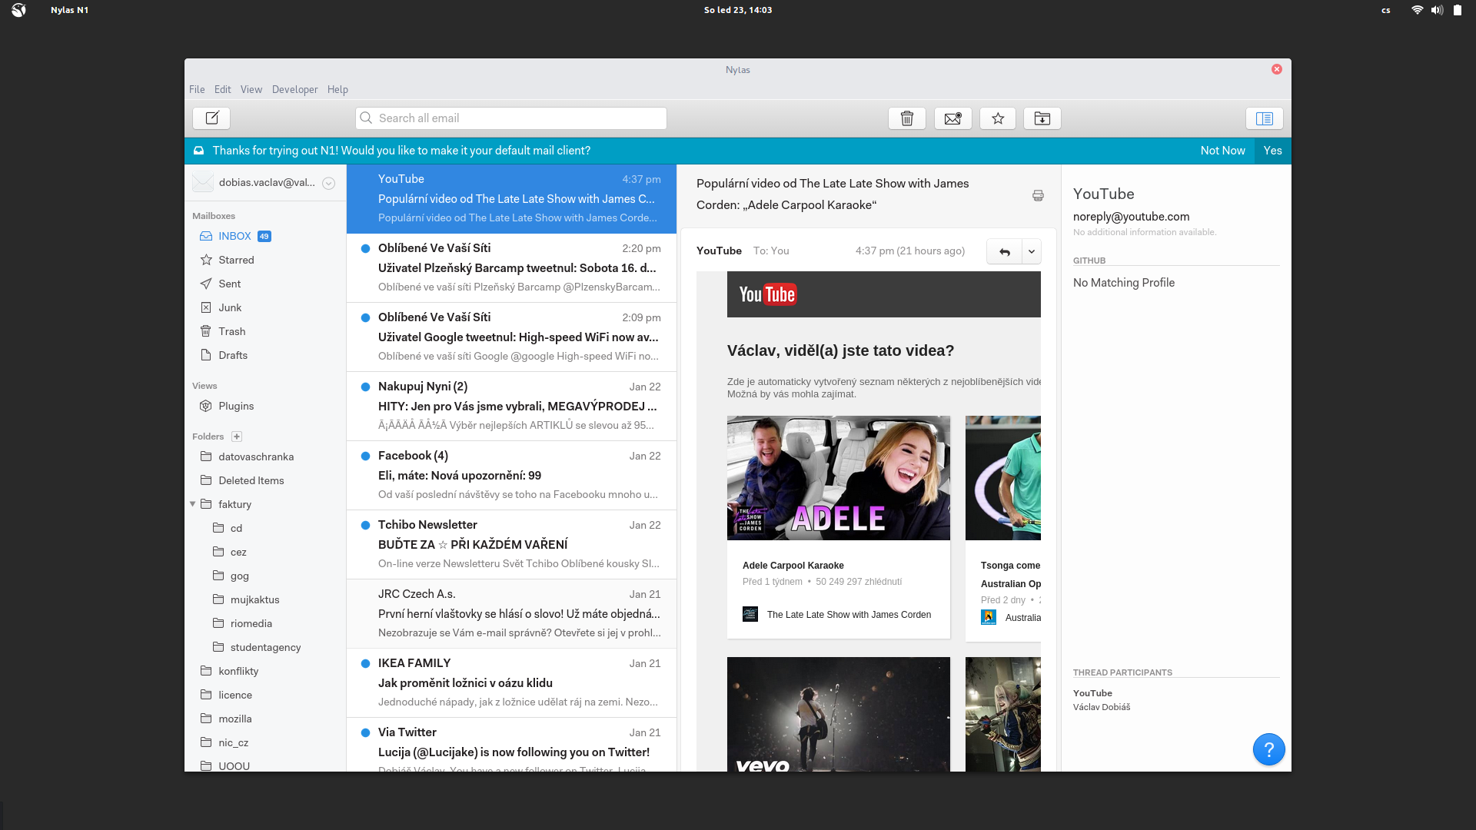
Task: Open The Late Late Show channel link
Action: [849, 615]
